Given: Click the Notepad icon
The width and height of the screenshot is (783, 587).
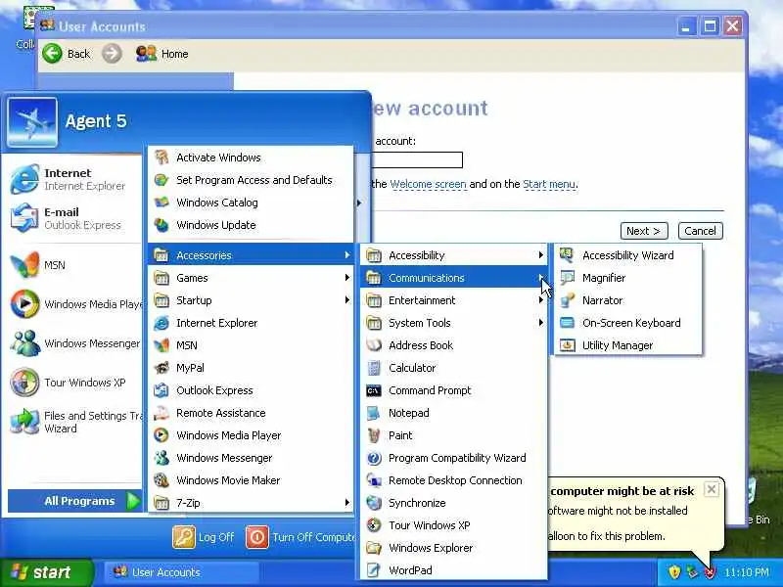Looking at the screenshot, I should click(374, 413).
